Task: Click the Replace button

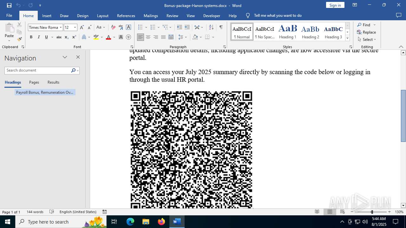Action: [x=366, y=32]
